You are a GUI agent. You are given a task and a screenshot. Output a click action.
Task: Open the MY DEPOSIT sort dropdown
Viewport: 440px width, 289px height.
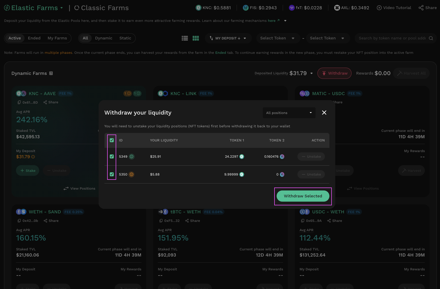pyautogui.click(x=228, y=38)
